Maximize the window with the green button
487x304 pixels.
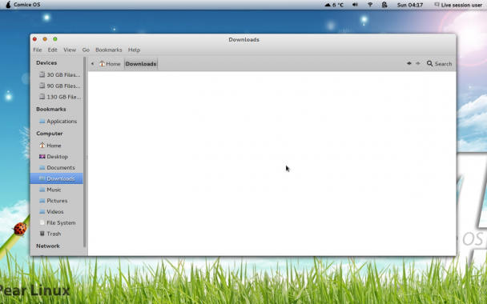55,39
